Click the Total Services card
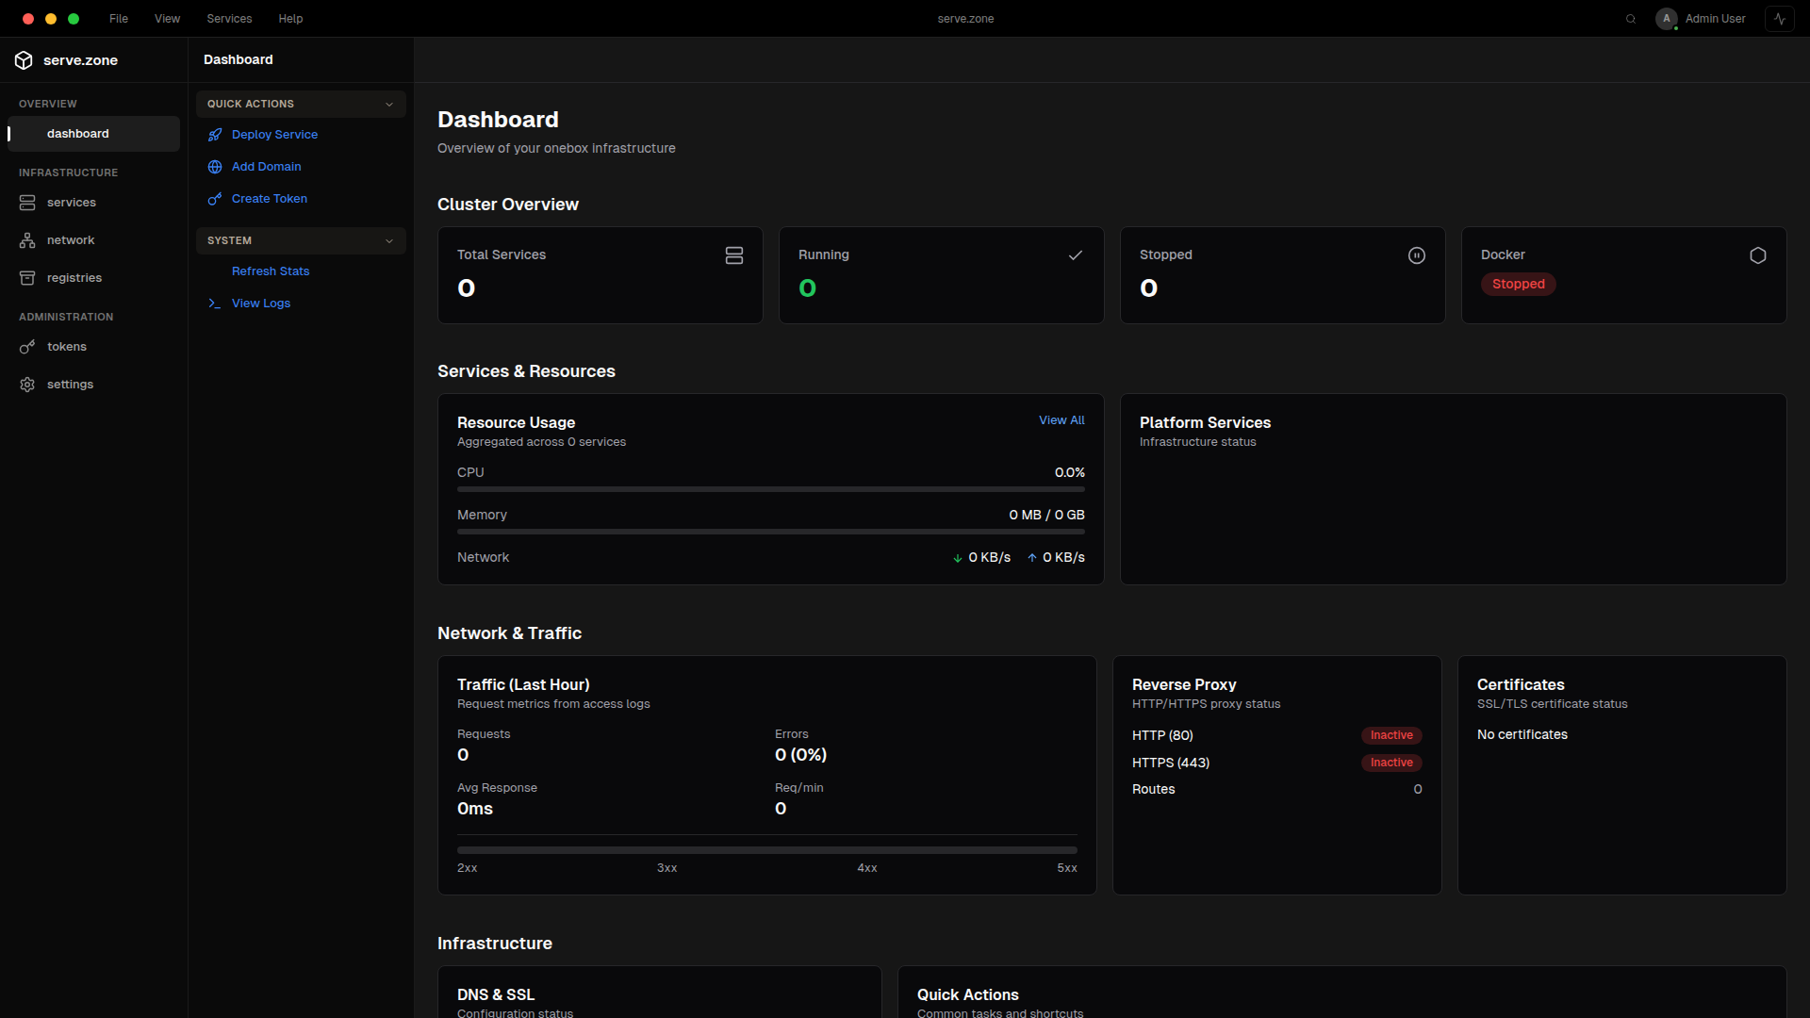The width and height of the screenshot is (1810, 1018). click(x=600, y=275)
